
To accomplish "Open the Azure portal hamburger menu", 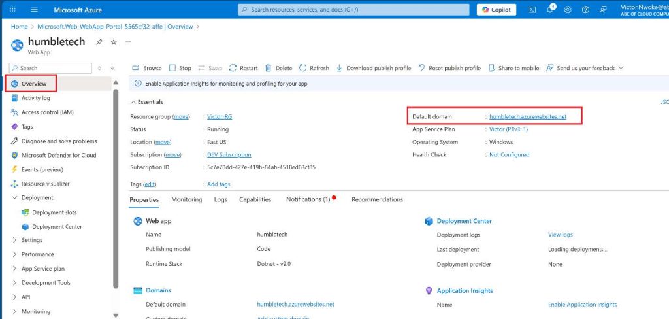I will (x=34, y=10).
